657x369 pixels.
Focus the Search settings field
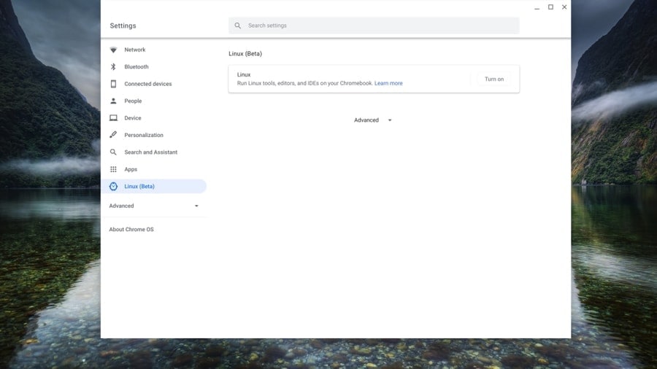(374, 26)
